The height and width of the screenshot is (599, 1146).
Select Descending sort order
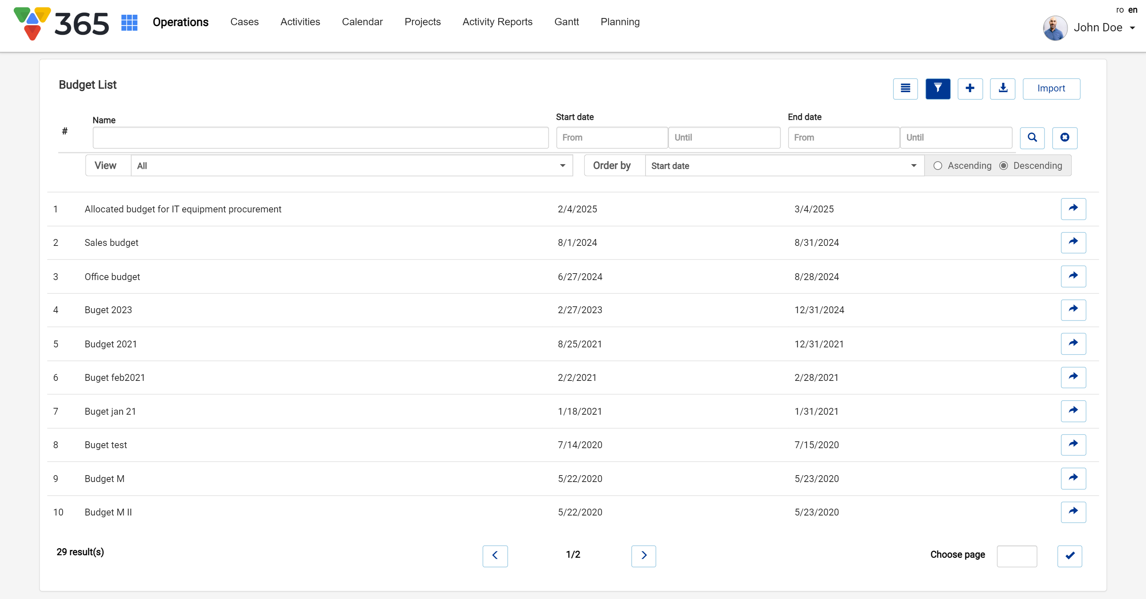[x=1004, y=166]
